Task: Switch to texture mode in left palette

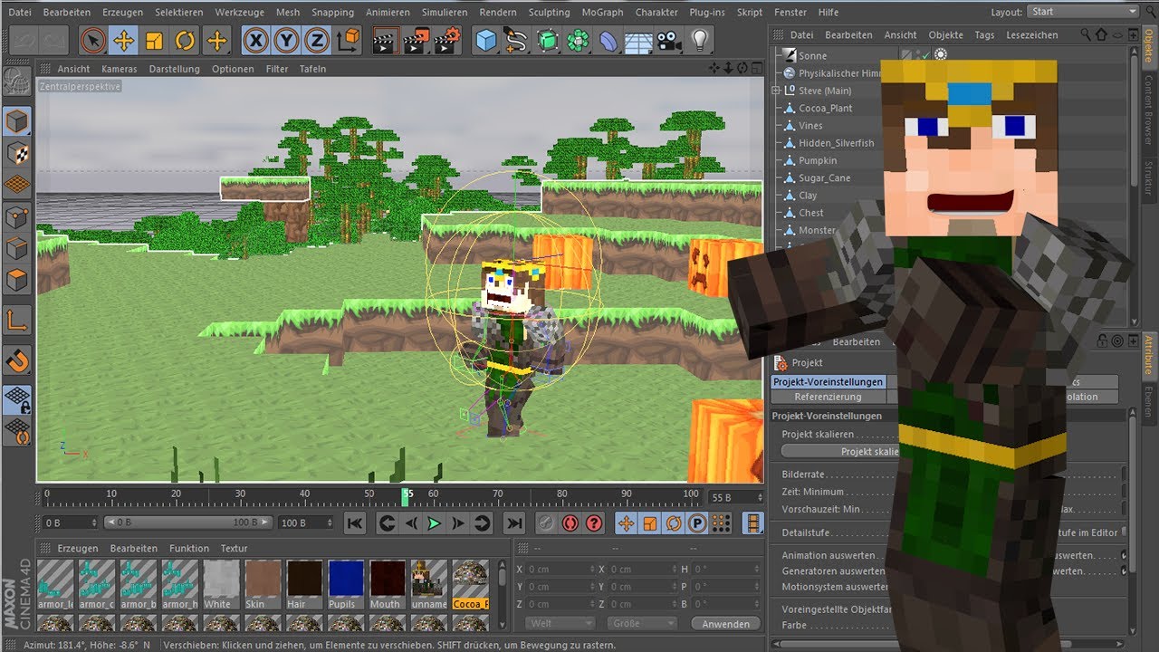Action: (18, 153)
